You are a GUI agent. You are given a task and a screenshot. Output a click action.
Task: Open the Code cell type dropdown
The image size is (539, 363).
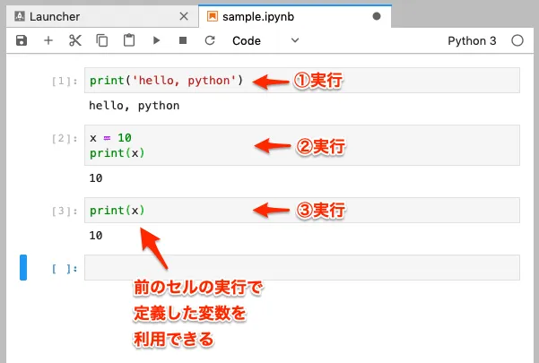coord(265,40)
